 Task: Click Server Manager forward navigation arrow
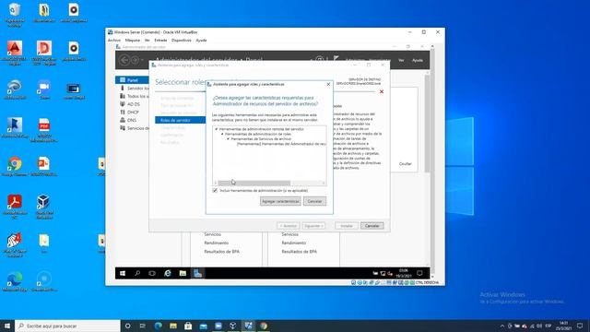pyautogui.click(x=135, y=60)
